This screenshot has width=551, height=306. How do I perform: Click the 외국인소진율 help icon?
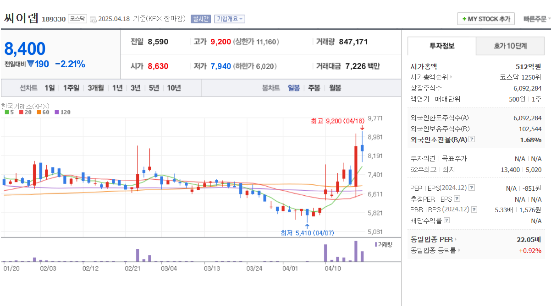[x=471, y=140]
